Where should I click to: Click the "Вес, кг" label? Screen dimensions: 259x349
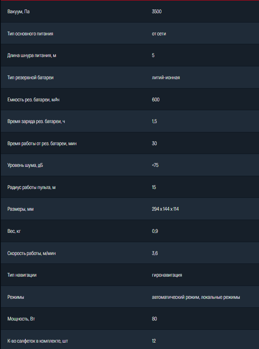[x=14, y=231]
